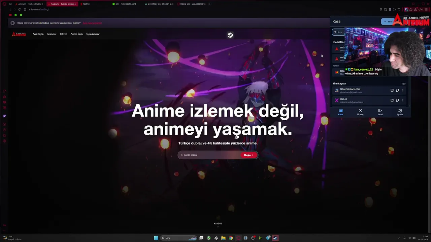This screenshot has height=242, width=431.
Task: Launch Google Chrome from the taskbar
Action: click(231, 238)
